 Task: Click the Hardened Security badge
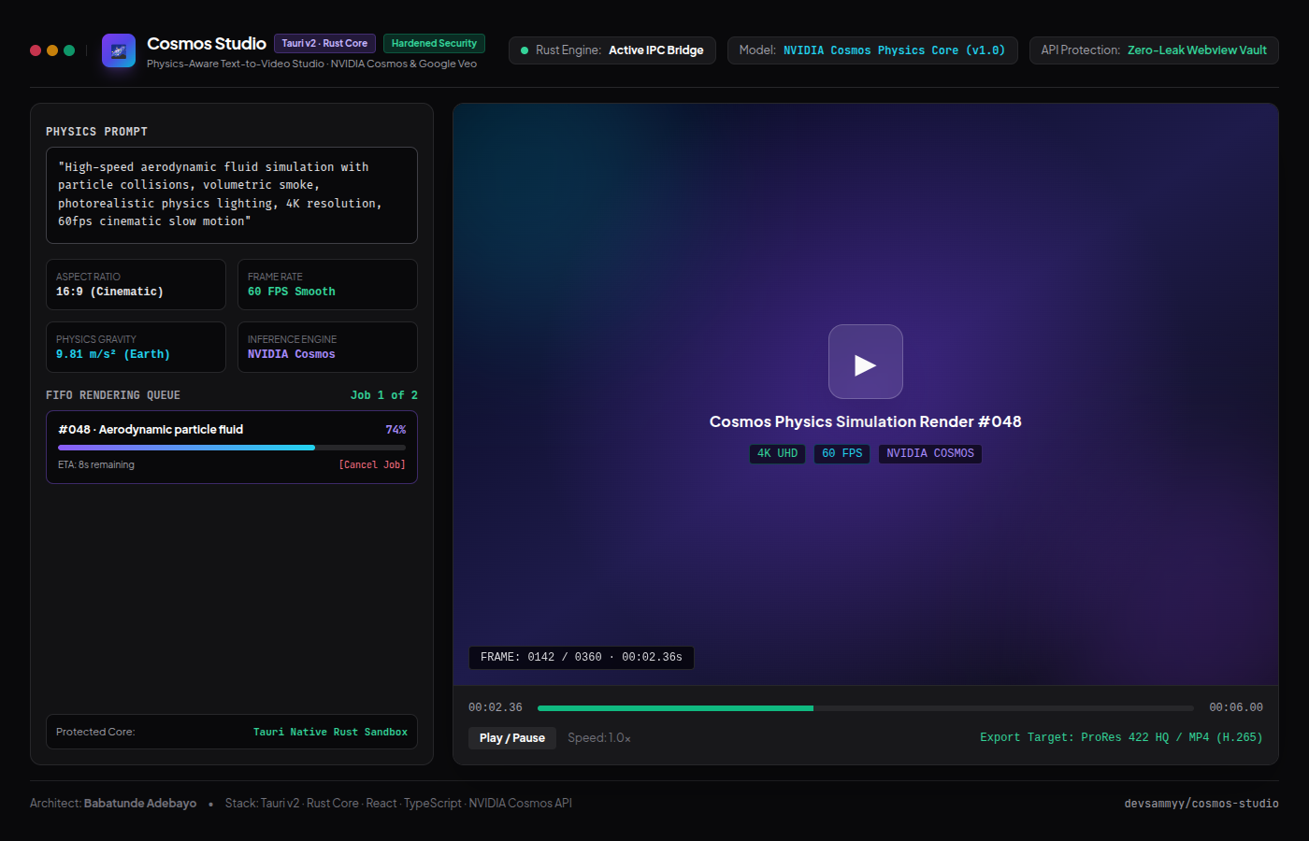point(434,43)
